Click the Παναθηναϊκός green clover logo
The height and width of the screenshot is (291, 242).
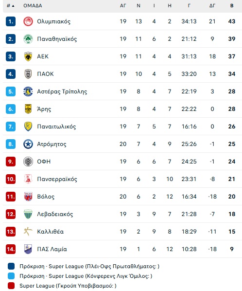pyautogui.click(x=28, y=39)
